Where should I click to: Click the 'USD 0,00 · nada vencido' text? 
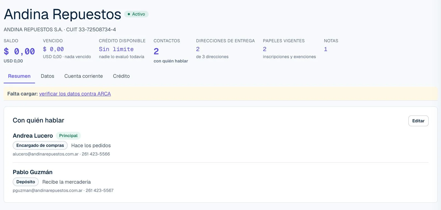tap(67, 57)
